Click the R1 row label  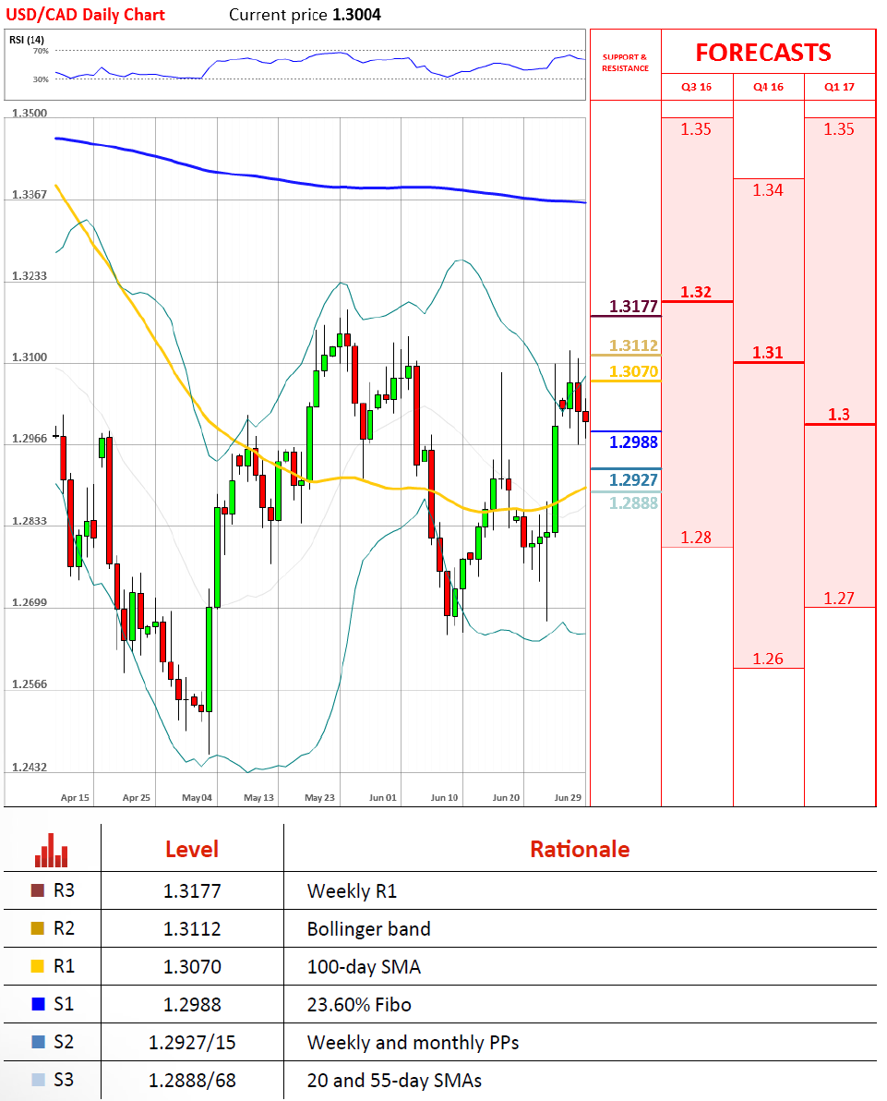[x=64, y=966]
